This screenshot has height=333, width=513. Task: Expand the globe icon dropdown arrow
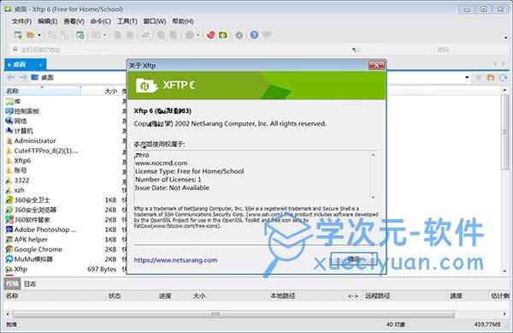point(198,35)
